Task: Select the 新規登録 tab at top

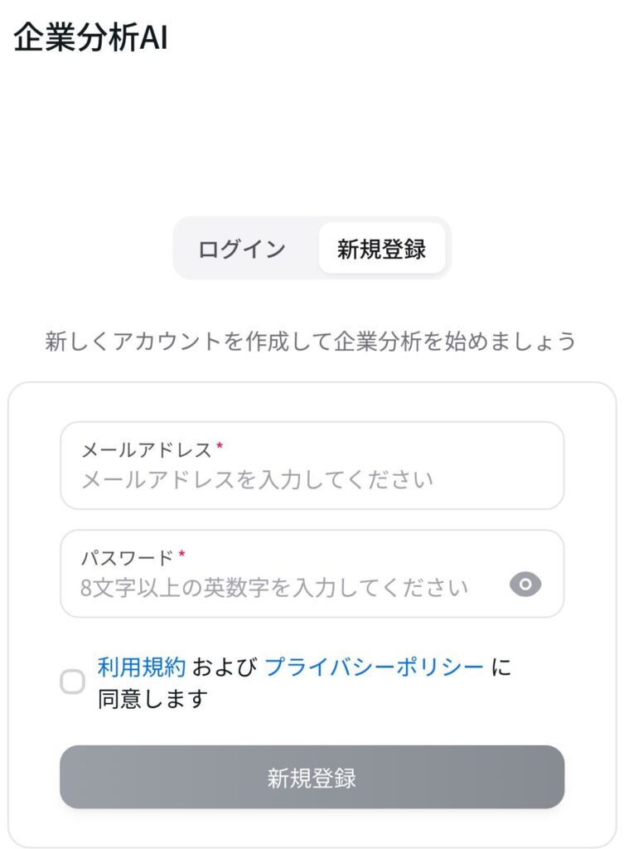Action: point(381,249)
